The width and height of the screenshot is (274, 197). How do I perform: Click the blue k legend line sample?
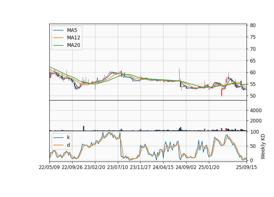pos(58,137)
